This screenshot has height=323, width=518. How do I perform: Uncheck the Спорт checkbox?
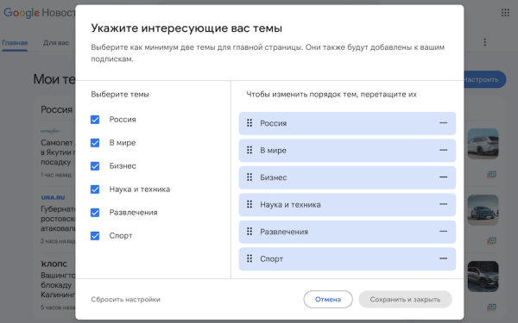[95, 236]
